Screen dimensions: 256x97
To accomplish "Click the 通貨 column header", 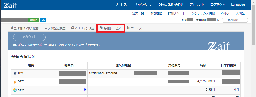I will [x=31, y=65].
